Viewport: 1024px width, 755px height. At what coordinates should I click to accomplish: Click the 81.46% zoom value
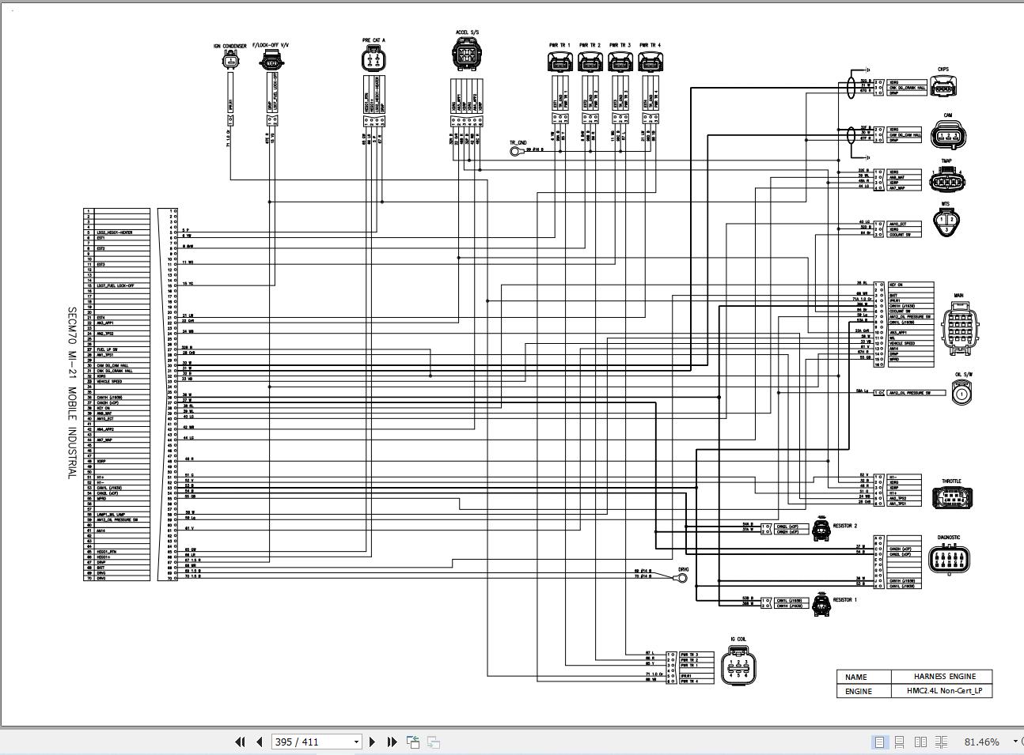coord(981,742)
